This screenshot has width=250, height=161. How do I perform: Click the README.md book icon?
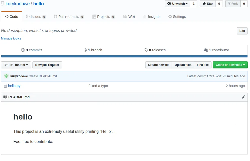[x=5, y=97]
